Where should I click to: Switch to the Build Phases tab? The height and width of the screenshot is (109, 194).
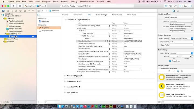[117, 15]
